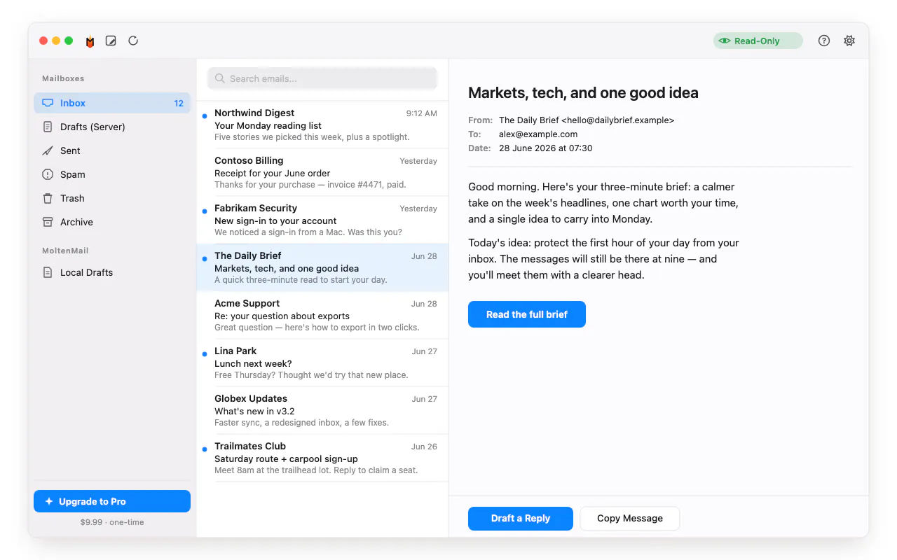Click the Local Drafts document icon
Viewport: 897px width, 560px height.
[x=48, y=272]
